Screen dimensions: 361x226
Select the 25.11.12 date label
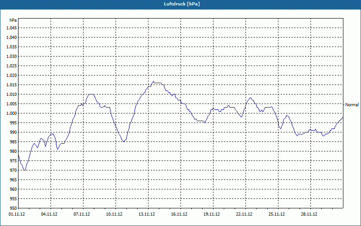point(277,214)
